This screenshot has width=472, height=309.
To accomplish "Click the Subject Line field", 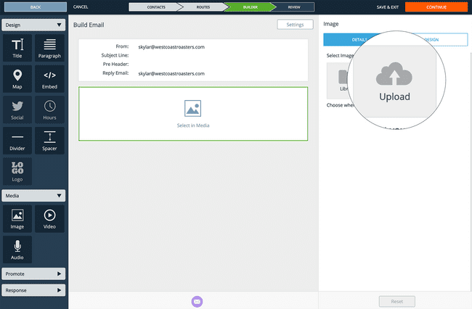I will [193, 55].
